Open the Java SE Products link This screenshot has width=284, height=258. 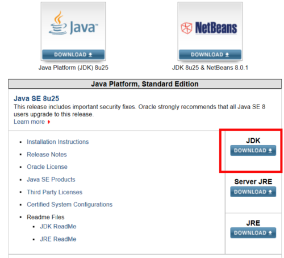51,180
